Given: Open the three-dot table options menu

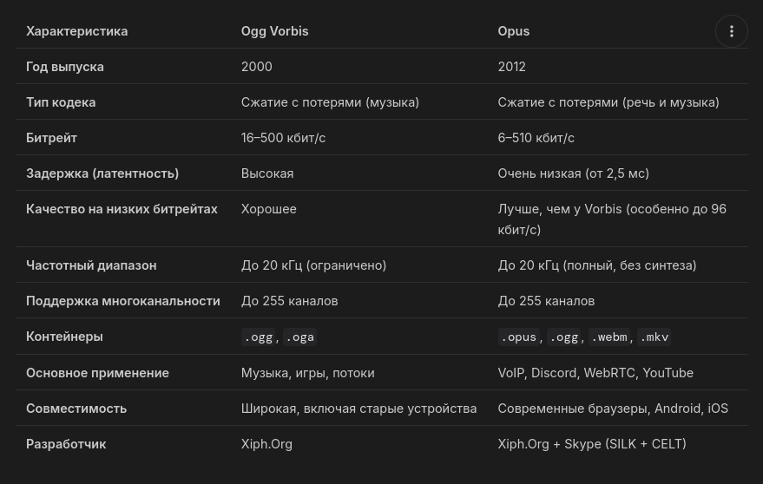Looking at the screenshot, I should (732, 31).
